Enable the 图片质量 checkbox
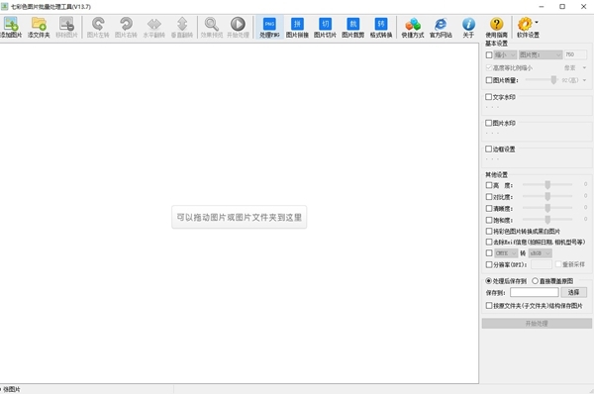This screenshot has height=394, width=594. [x=489, y=80]
